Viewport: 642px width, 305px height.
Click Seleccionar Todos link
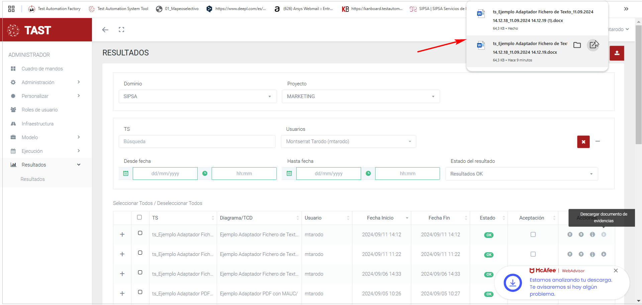(133, 203)
